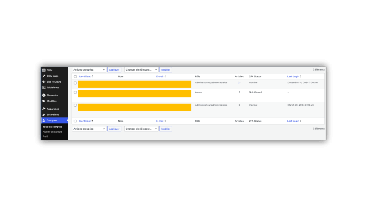This screenshot has height=207, width=367.
Task: Go to Site Reviews menu
Action: [x=54, y=82]
